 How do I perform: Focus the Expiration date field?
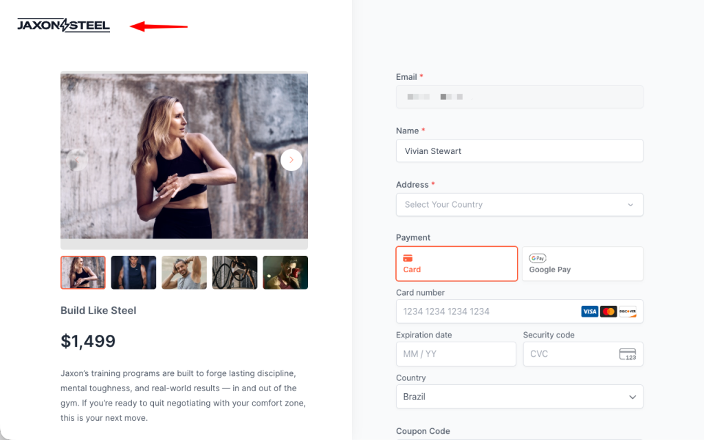click(456, 354)
